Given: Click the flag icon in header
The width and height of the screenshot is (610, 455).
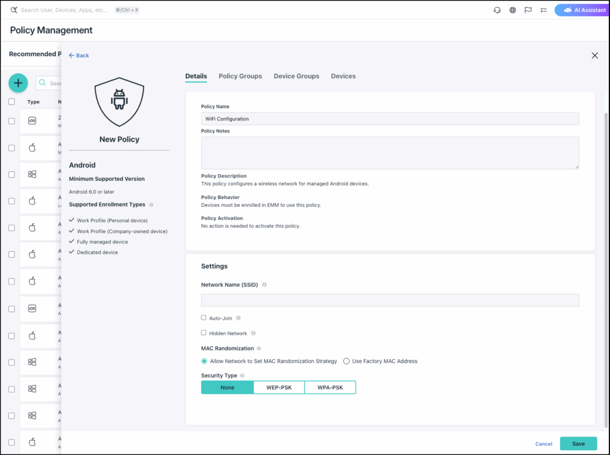Looking at the screenshot, I should (528, 10).
